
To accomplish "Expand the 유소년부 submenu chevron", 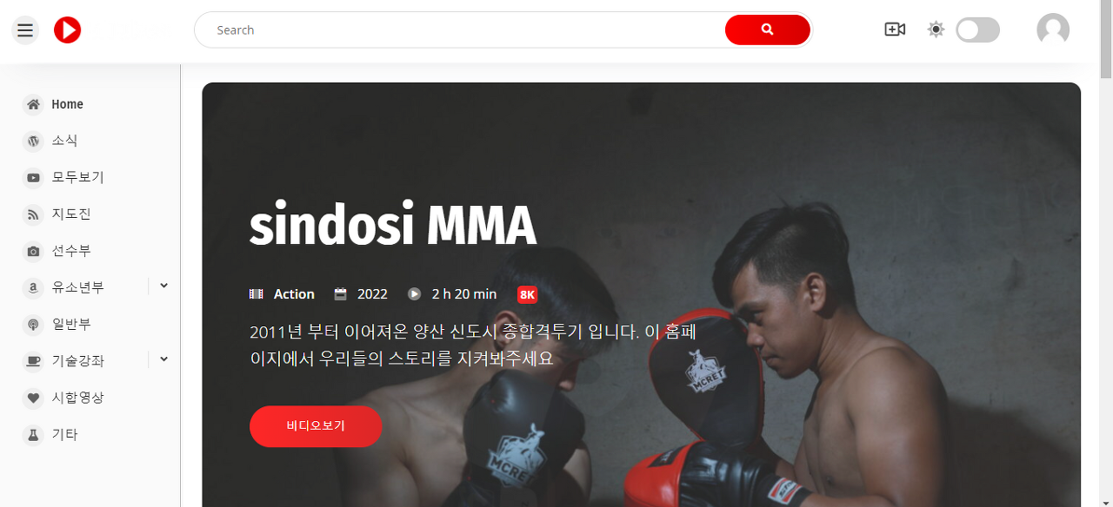I will [163, 286].
